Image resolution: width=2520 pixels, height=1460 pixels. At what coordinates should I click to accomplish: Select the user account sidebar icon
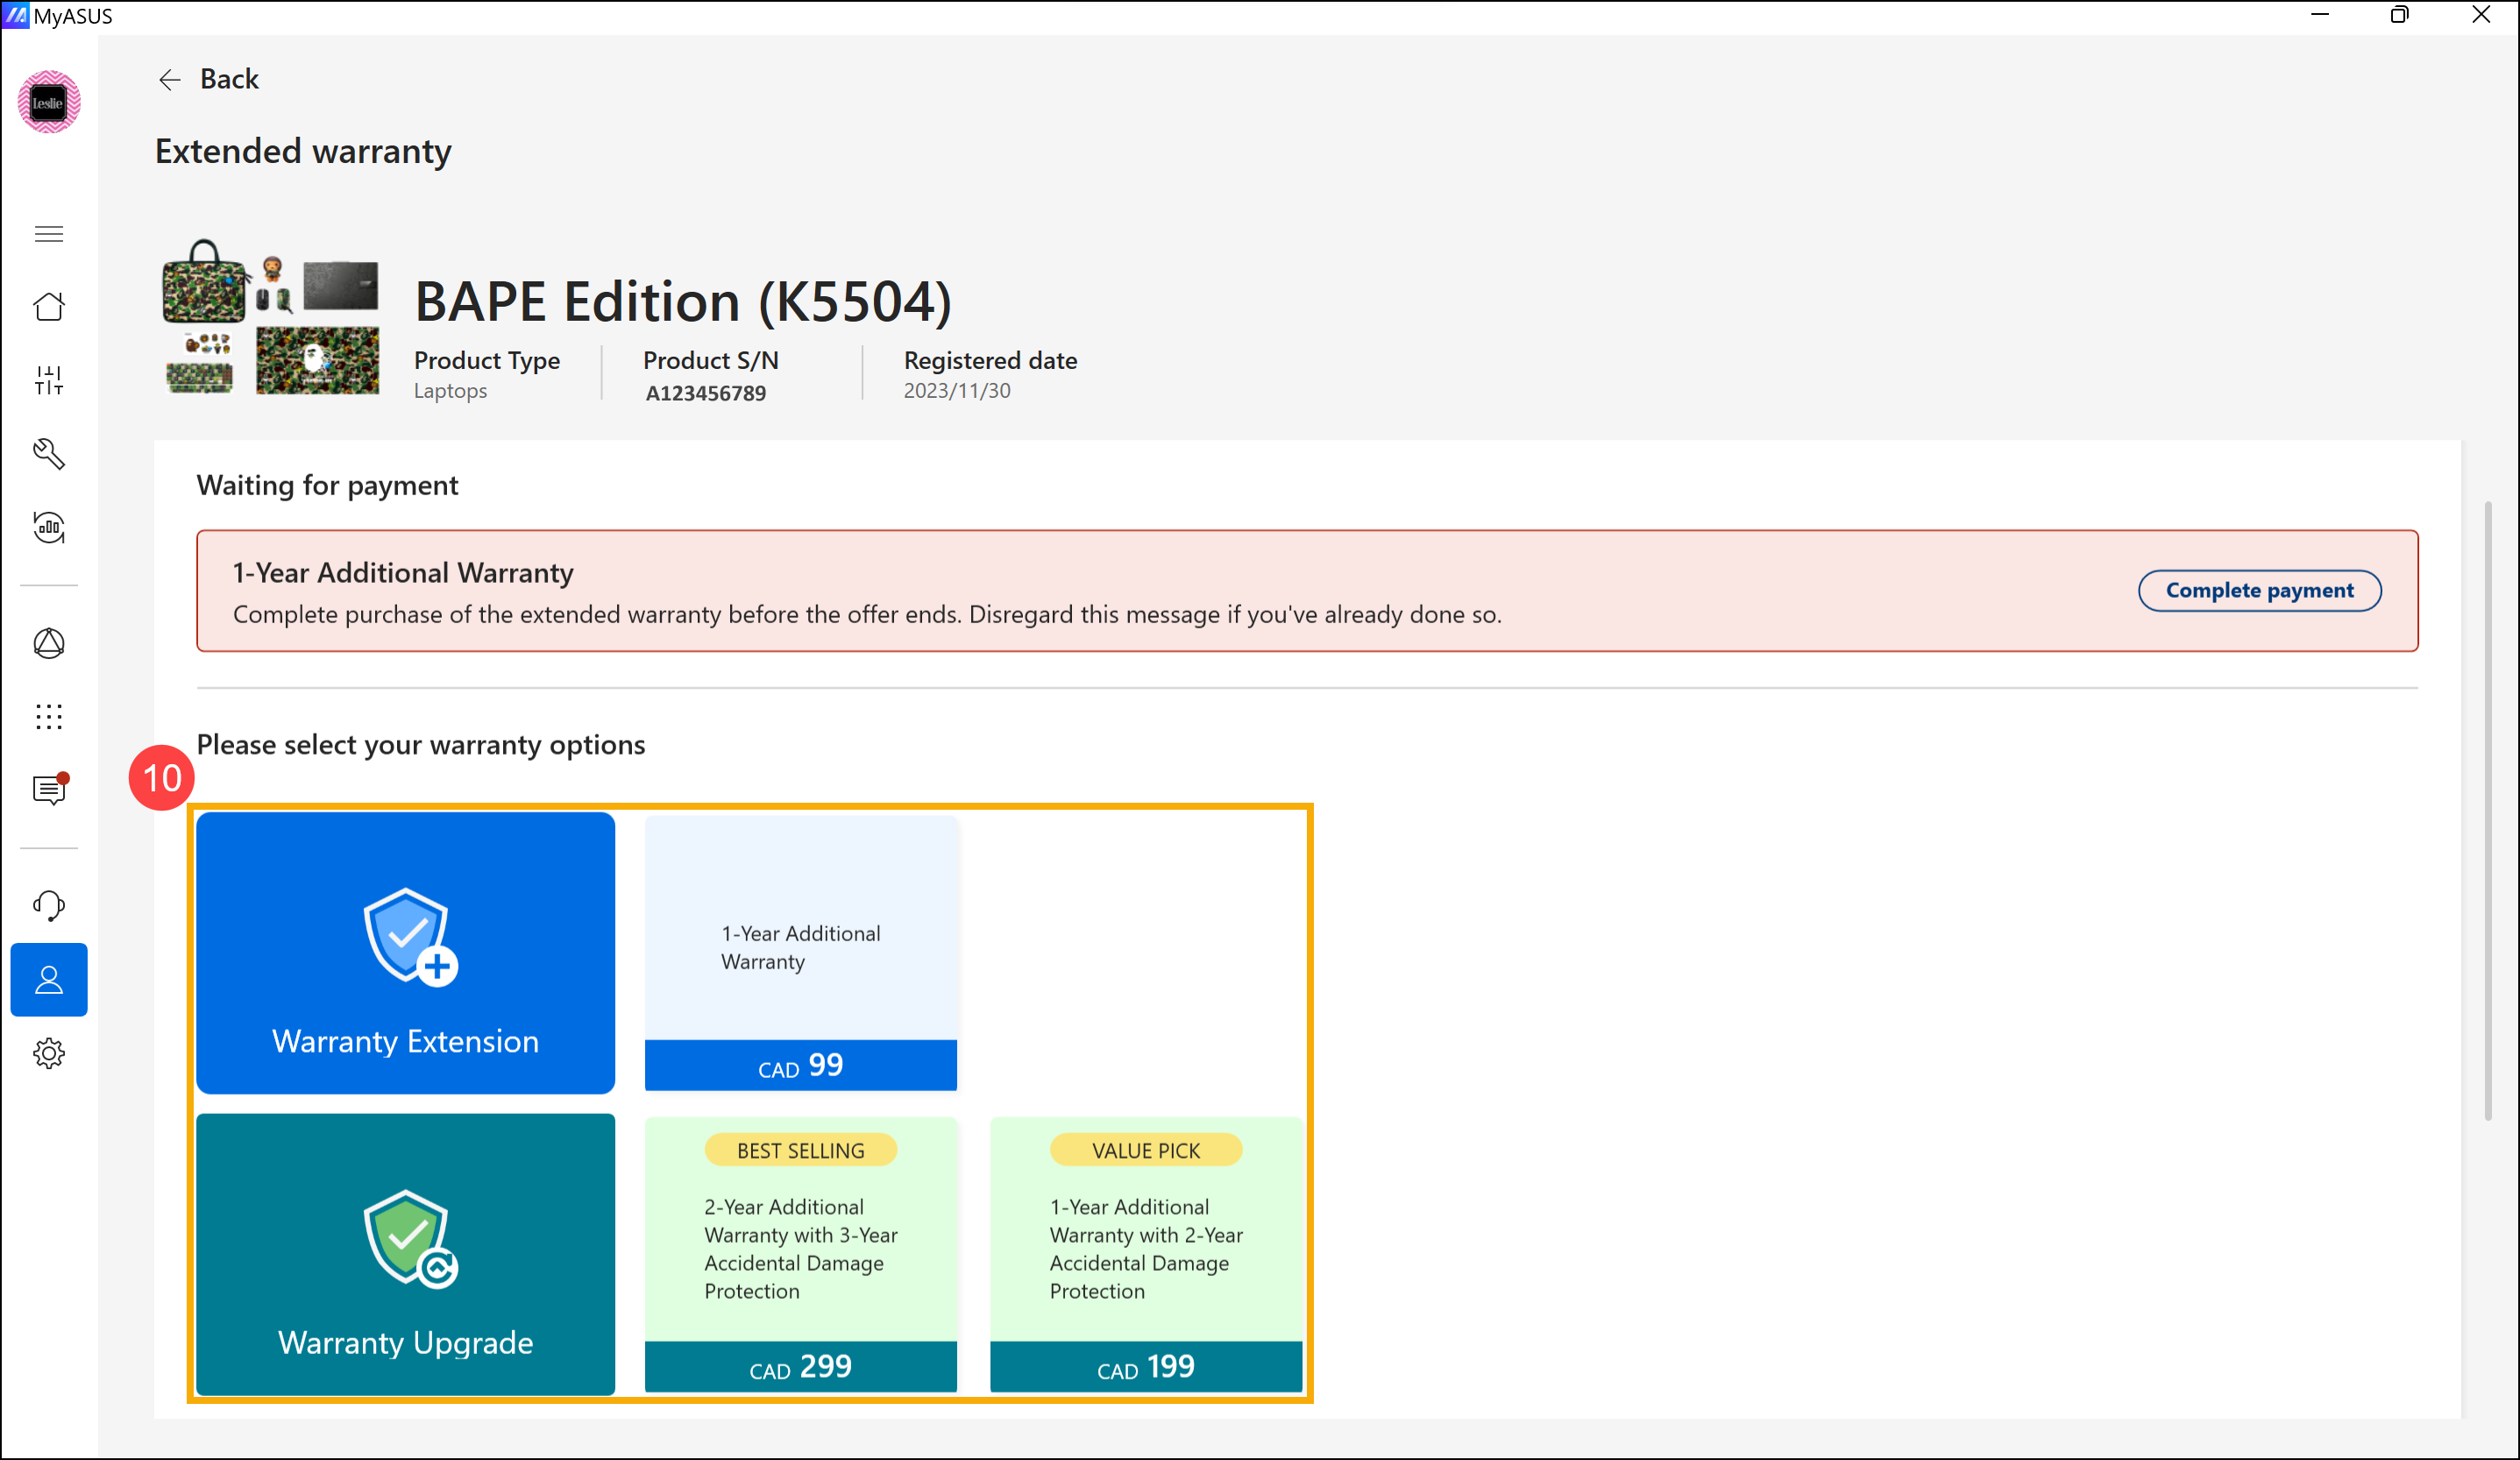point(49,980)
